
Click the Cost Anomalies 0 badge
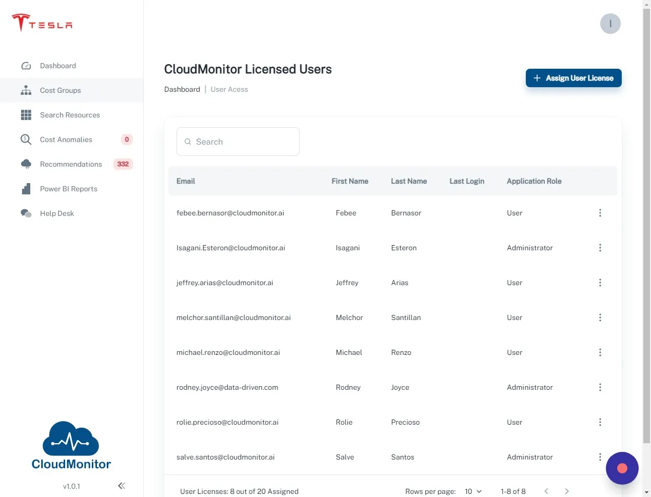pyautogui.click(x=127, y=140)
